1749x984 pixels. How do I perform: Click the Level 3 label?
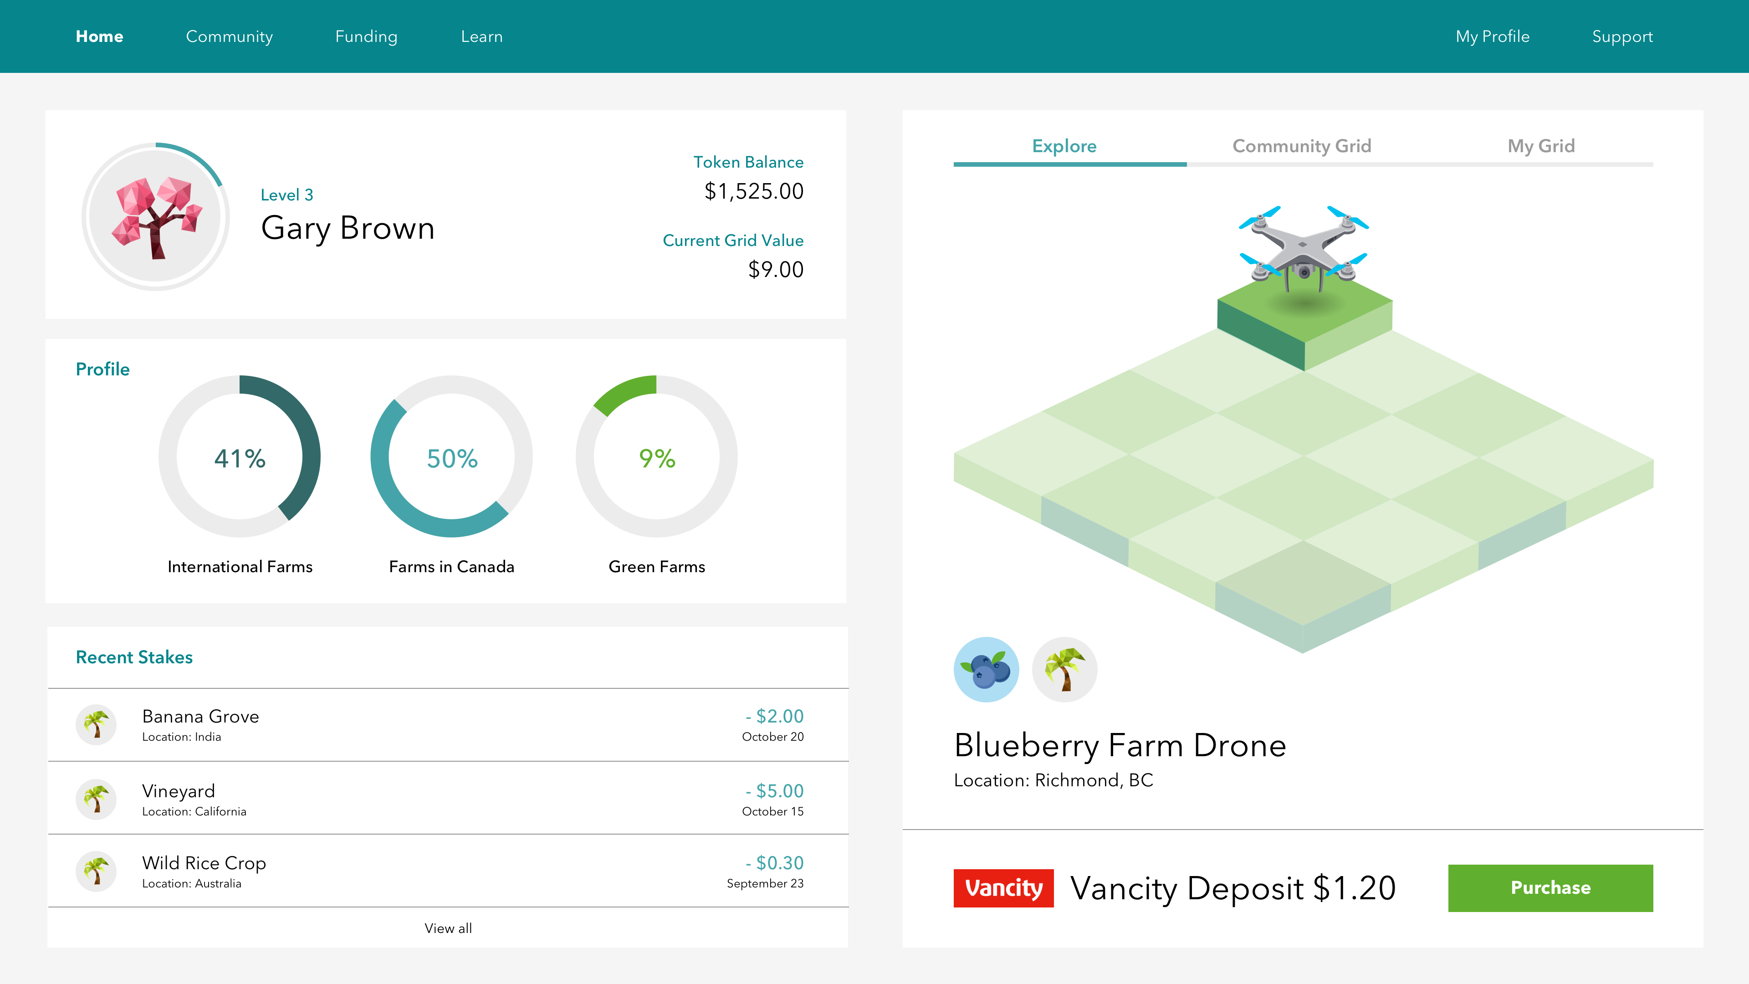[286, 195]
